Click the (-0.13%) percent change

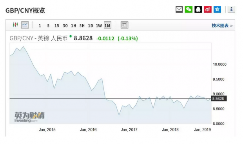128,38
